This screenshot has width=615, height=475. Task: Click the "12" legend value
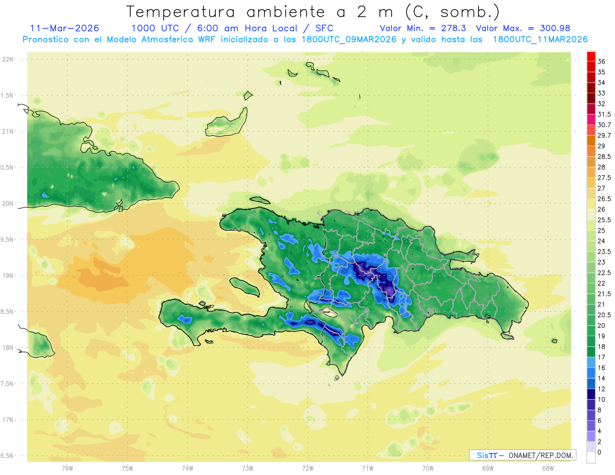tap(602, 389)
